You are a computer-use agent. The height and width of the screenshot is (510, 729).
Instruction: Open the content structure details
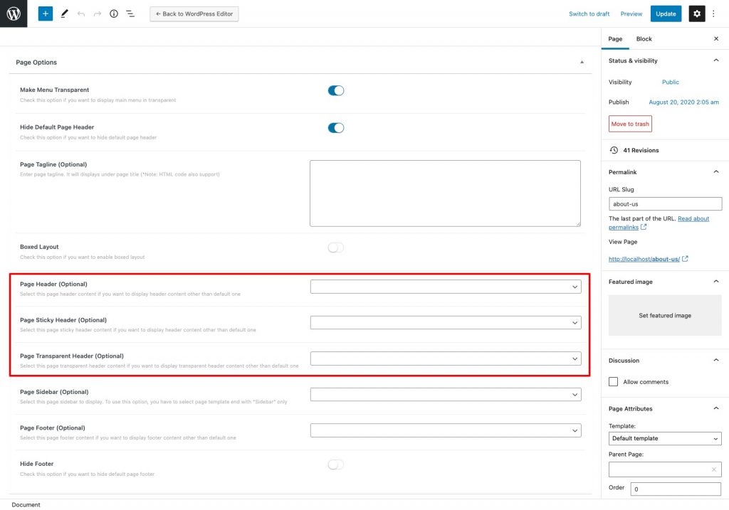pyautogui.click(x=113, y=13)
